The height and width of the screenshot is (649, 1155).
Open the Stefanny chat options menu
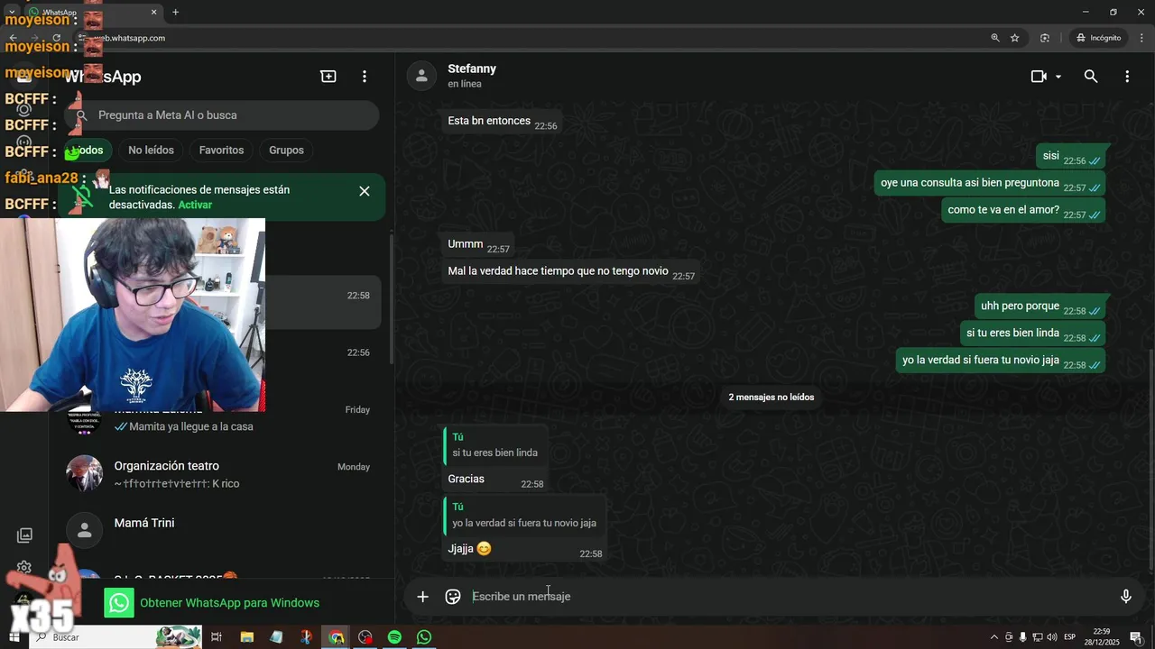pos(1127,77)
